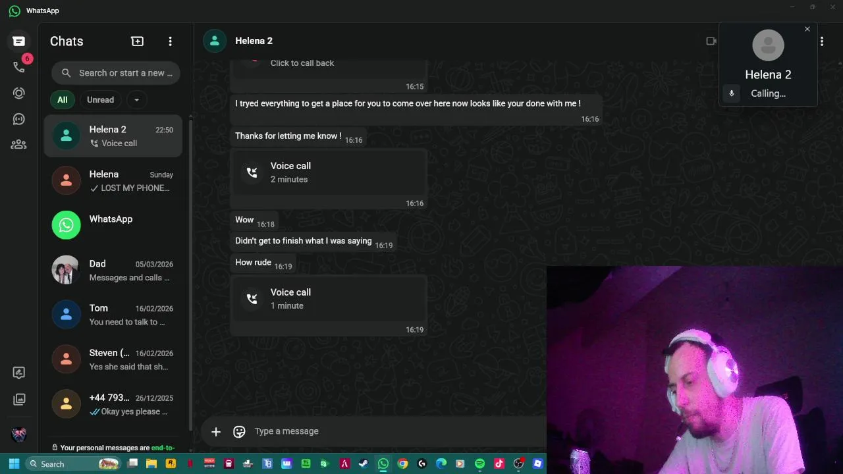Image resolution: width=843 pixels, height=474 pixels.
Task: Mute microphone in the calling popup
Action: click(x=731, y=93)
